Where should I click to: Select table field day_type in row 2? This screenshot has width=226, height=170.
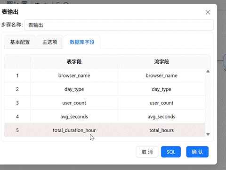coord(74,89)
